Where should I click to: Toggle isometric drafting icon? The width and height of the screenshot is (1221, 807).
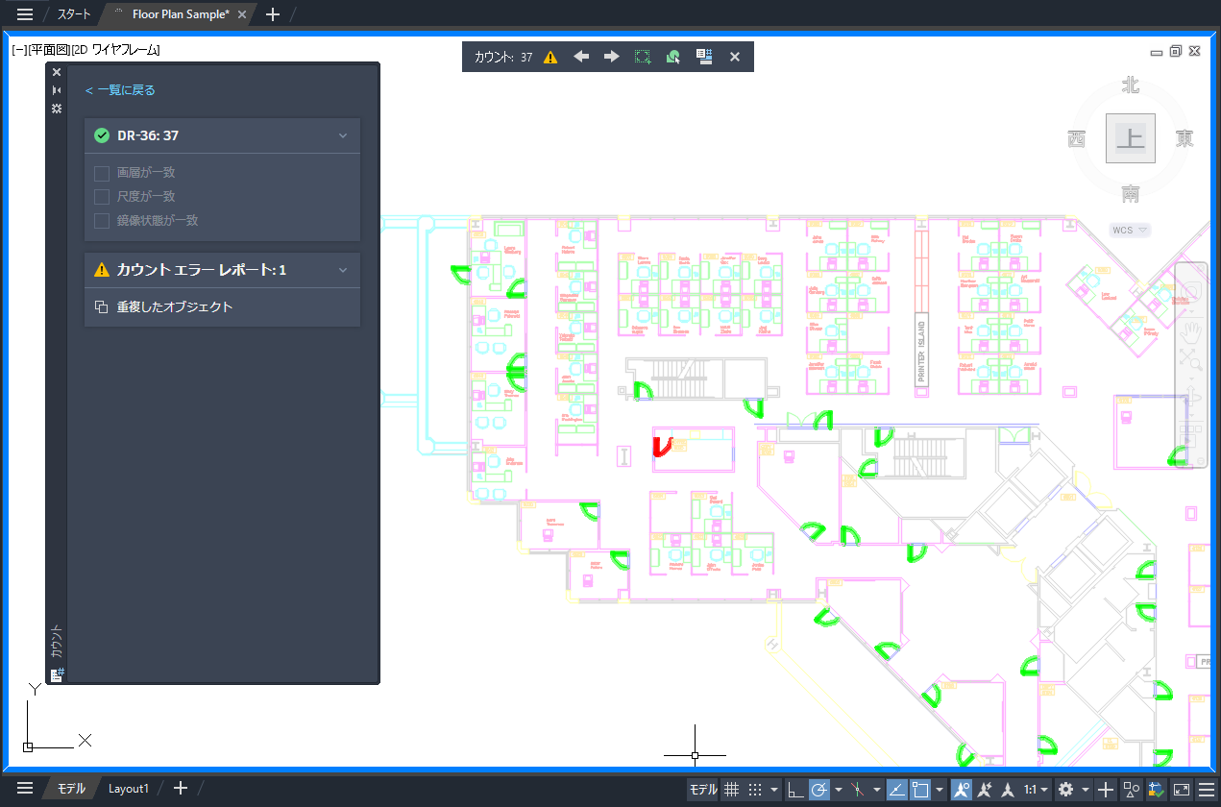tap(858, 790)
